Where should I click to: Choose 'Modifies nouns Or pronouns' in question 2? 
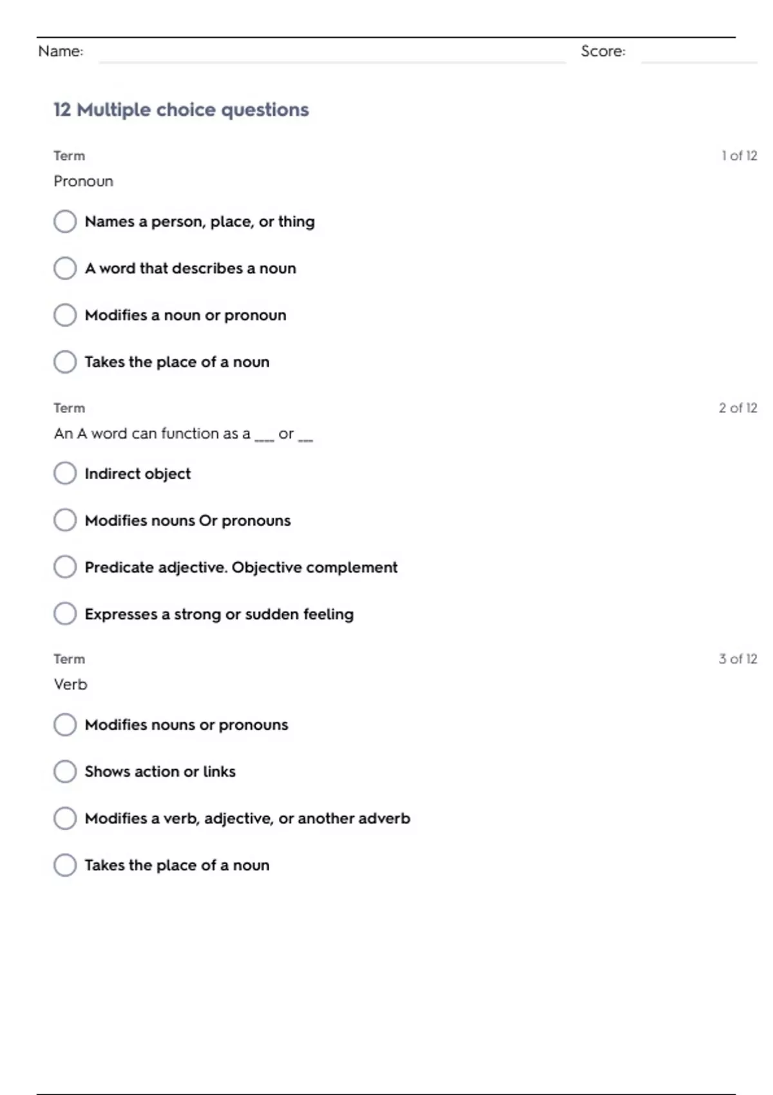65,520
